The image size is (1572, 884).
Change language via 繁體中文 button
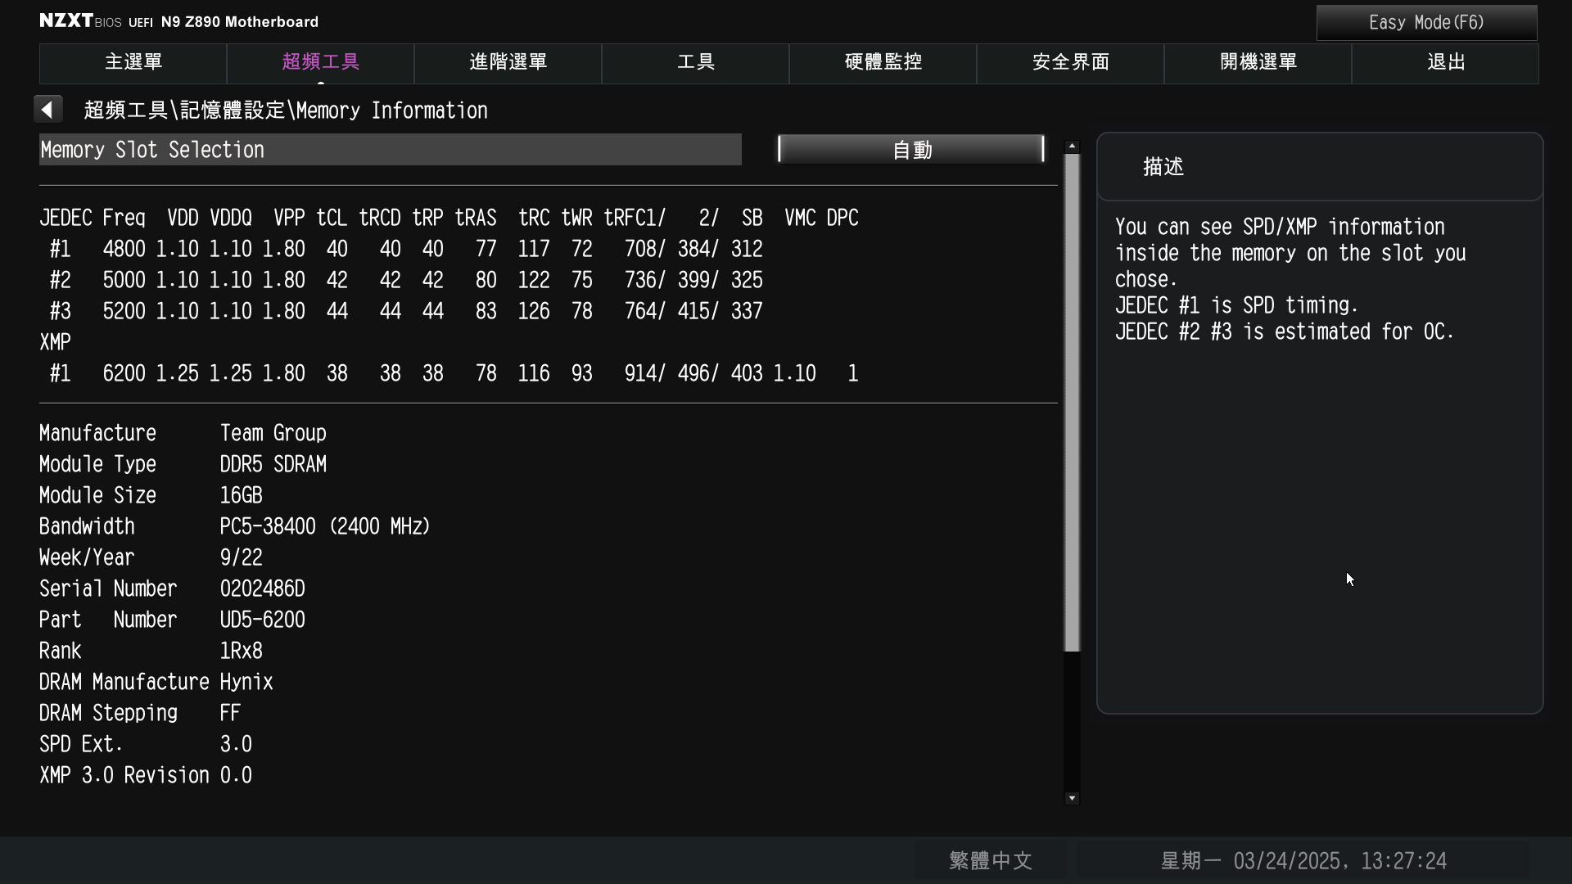tap(991, 861)
